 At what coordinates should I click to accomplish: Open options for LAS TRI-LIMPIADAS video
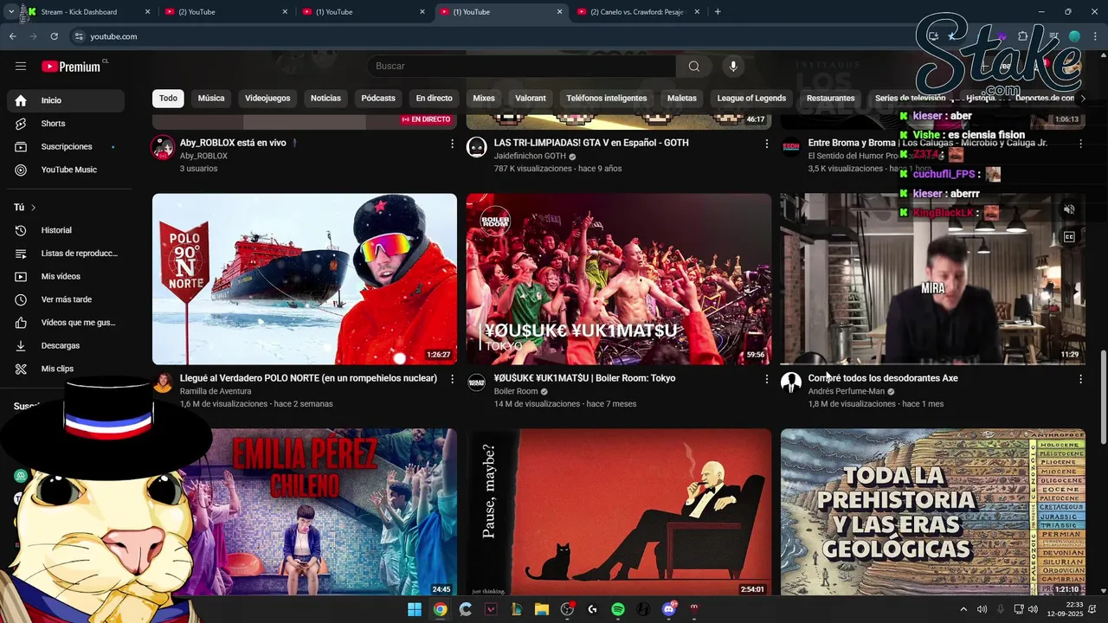coord(766,144)
